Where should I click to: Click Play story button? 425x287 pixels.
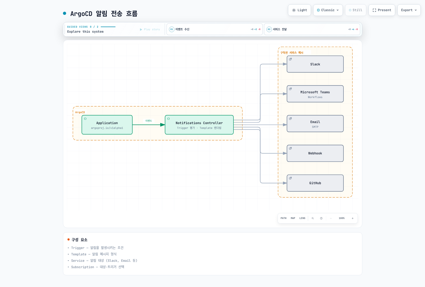pyautogui.click(x=150, y=29)
